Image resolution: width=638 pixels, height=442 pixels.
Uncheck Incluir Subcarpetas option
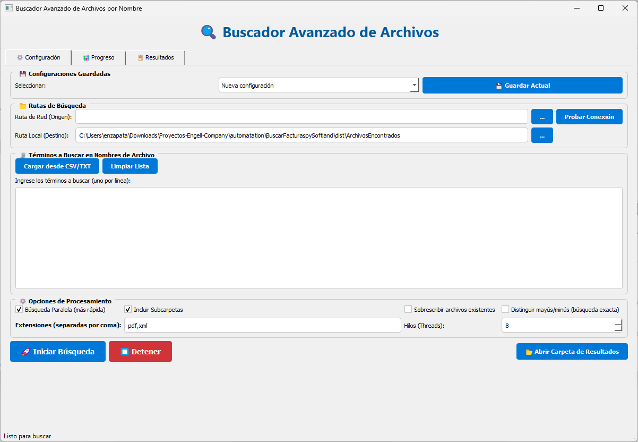(128, 310)
